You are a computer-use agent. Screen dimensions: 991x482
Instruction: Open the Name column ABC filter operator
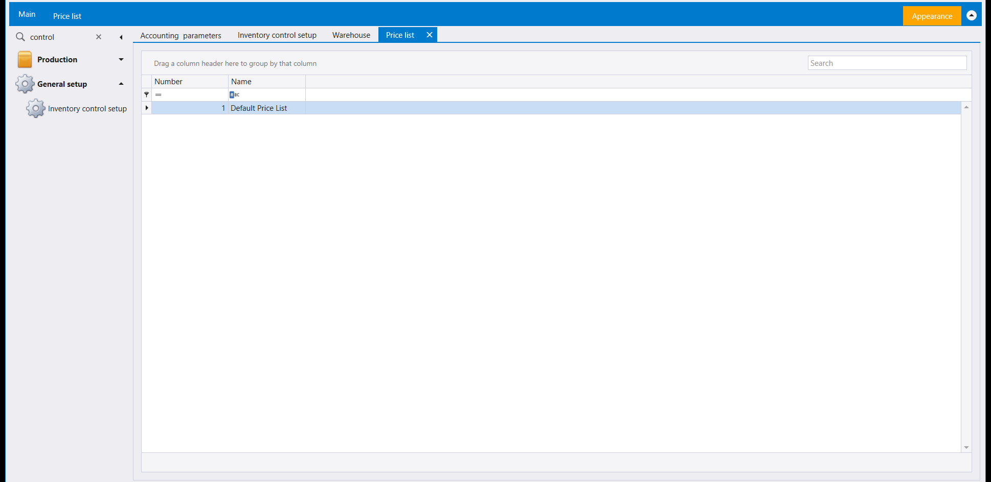pos(235,94)
